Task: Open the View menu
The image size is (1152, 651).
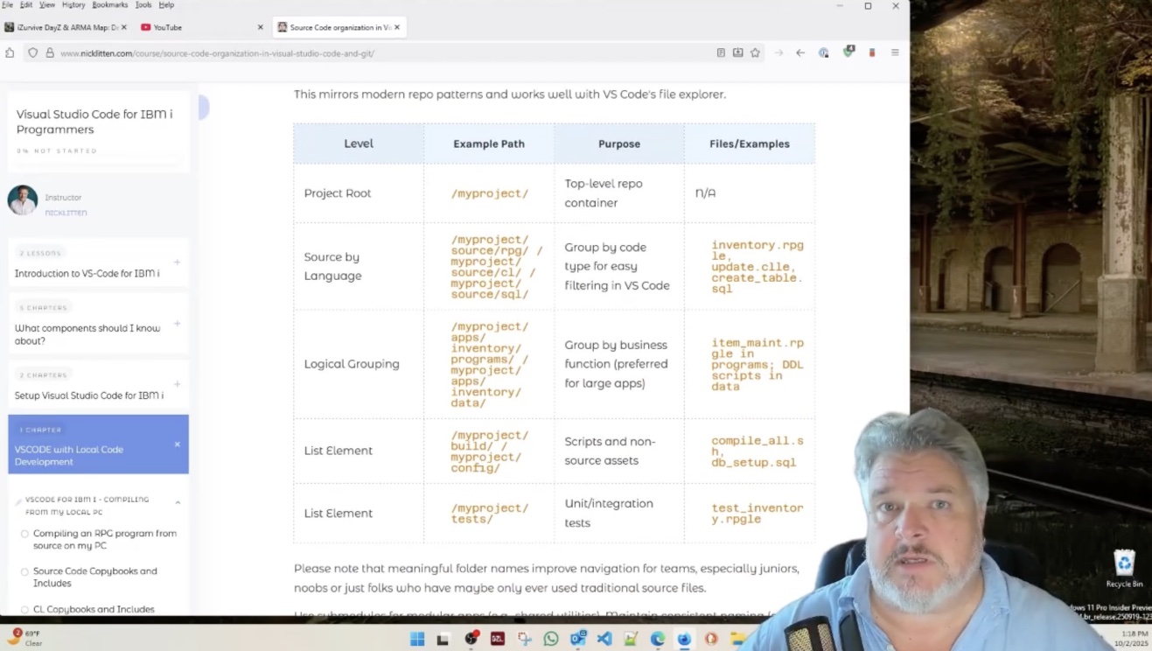Action: [47, 5]
